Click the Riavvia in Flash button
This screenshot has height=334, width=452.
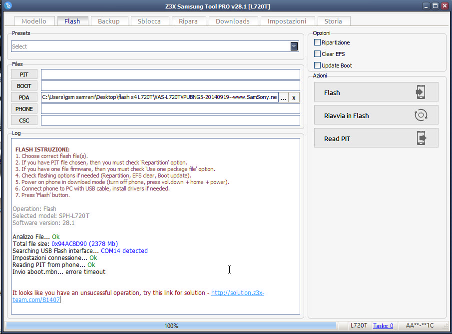[x=376, y=115]
